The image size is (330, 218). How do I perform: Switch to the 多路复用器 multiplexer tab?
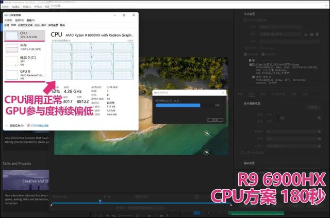[x=278, y=94]
